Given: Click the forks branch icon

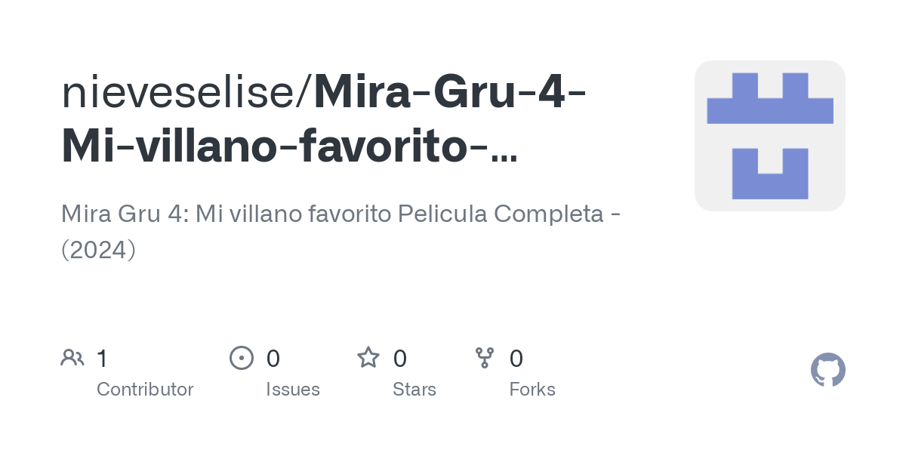Looking at the screenshot, I should tap(485, 358).
